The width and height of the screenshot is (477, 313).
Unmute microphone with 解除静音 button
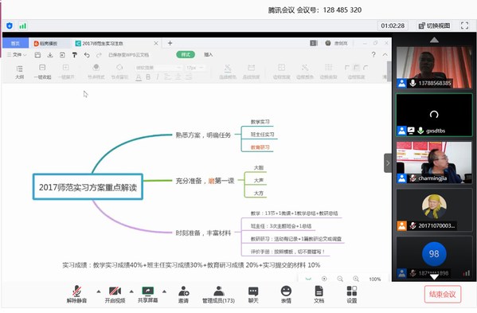[76, 294]
